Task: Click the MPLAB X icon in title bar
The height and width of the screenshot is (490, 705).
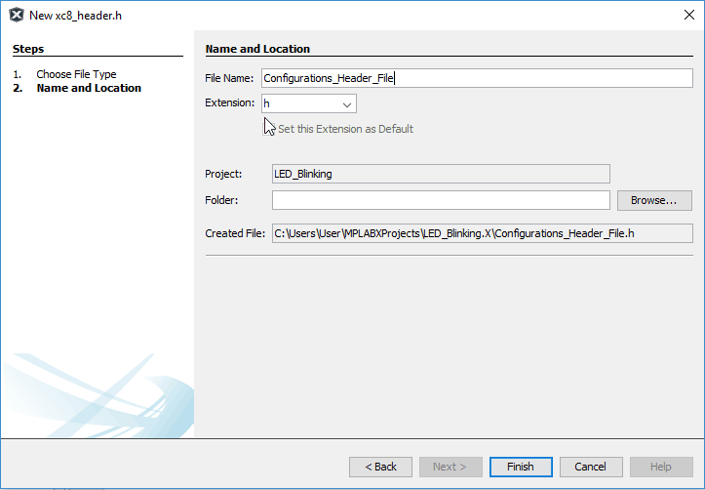Action: point(17,16)
